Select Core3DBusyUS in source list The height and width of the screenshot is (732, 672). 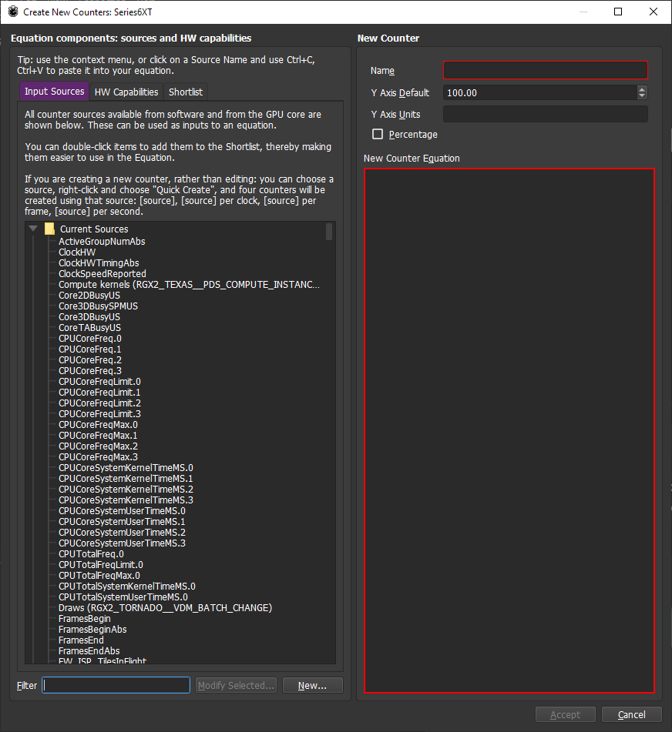point(89,317)
